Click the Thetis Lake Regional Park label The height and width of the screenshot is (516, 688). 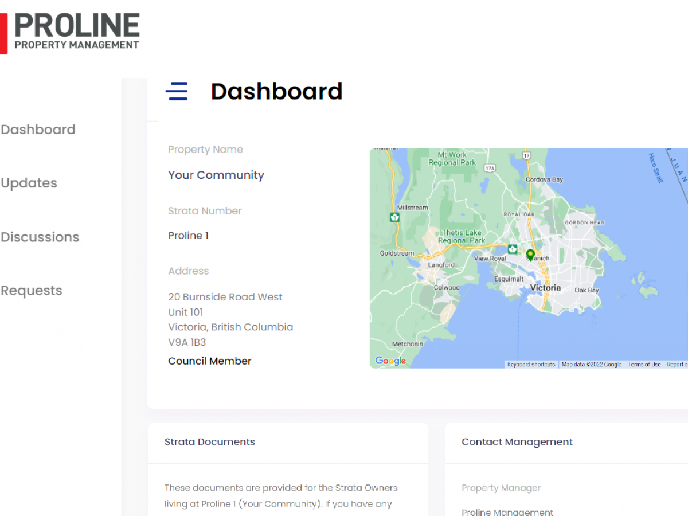[462, 237]
